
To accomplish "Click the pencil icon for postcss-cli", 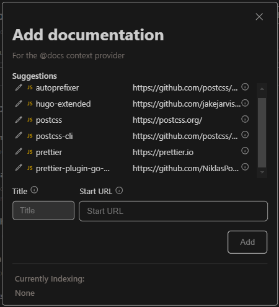I will pyautogui.click(x=19, y=136).
